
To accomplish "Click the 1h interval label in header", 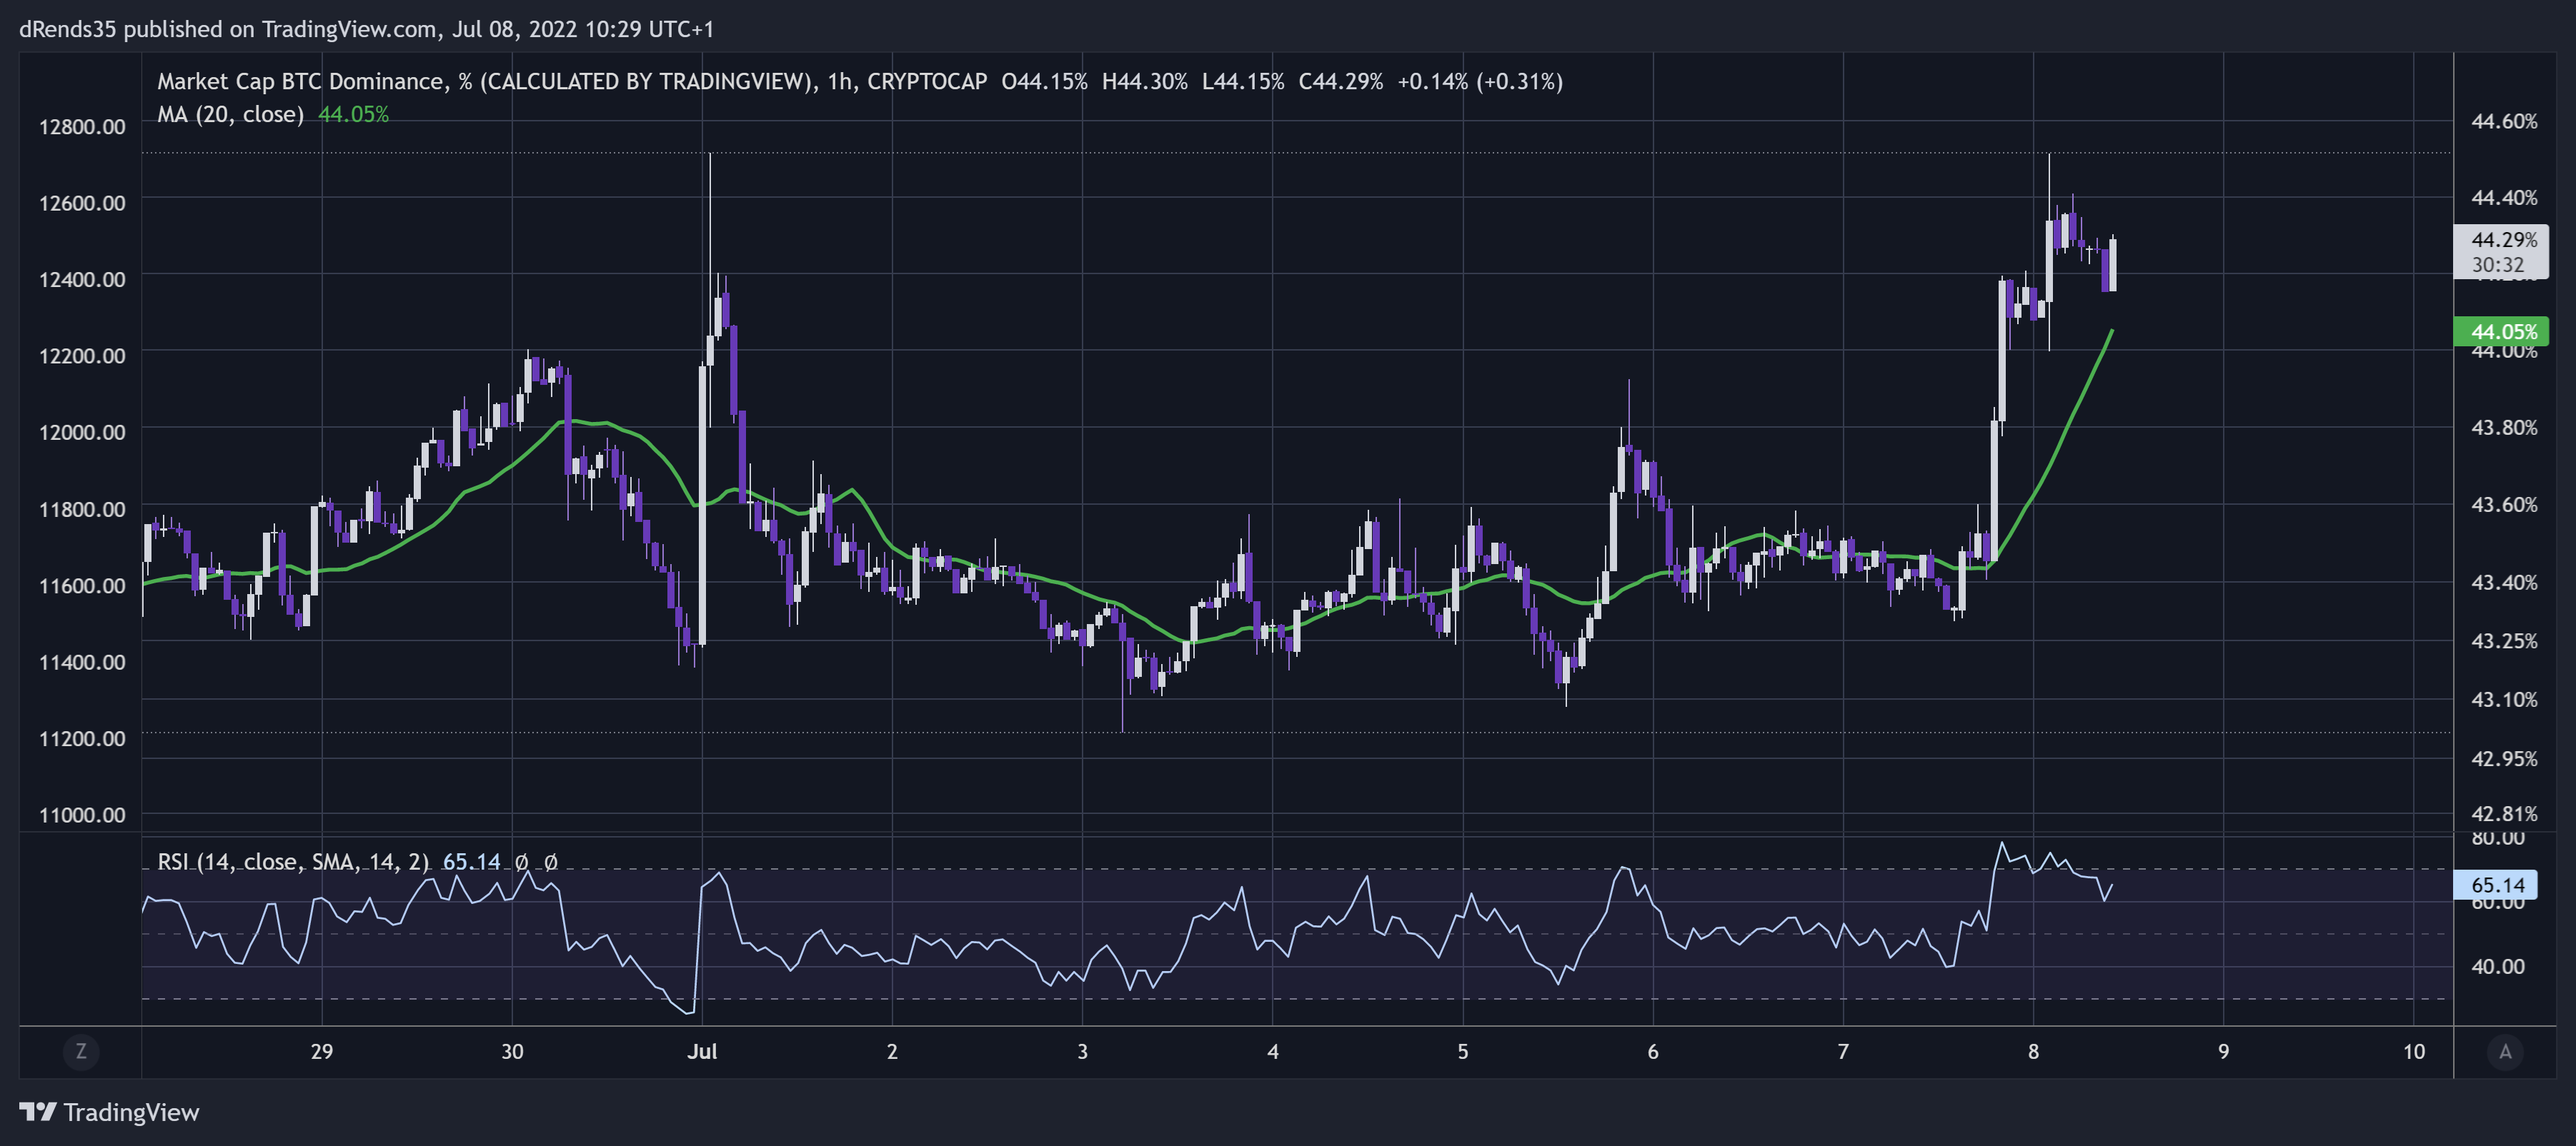I will pos(840,81).
